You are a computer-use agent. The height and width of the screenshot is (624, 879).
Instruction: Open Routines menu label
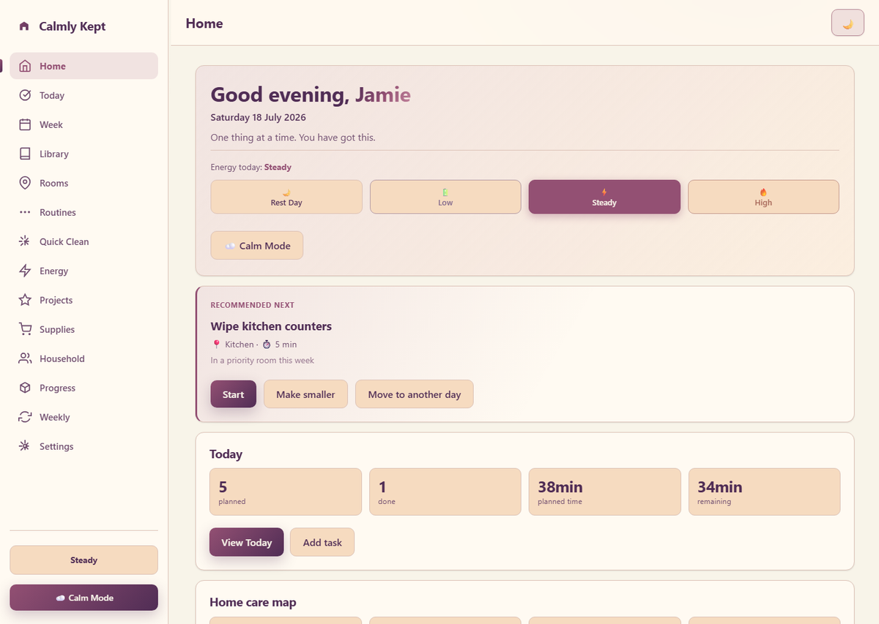58,212
